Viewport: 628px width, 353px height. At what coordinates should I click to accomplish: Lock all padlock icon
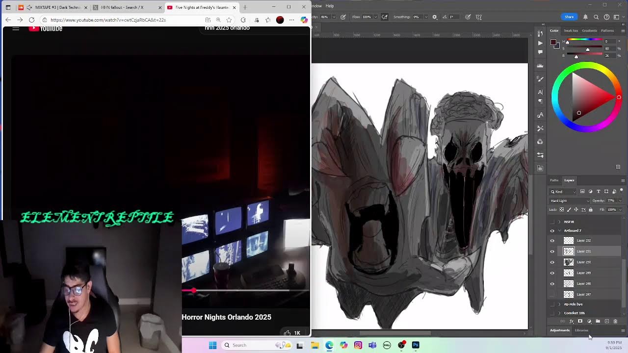[591, 210]
